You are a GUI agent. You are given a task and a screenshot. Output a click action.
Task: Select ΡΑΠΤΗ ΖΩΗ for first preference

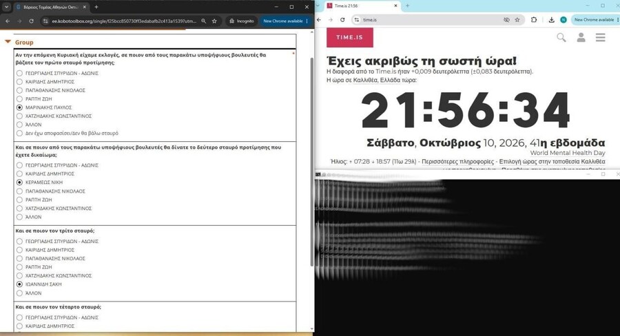pyautogui.click(x=19, y=99)
